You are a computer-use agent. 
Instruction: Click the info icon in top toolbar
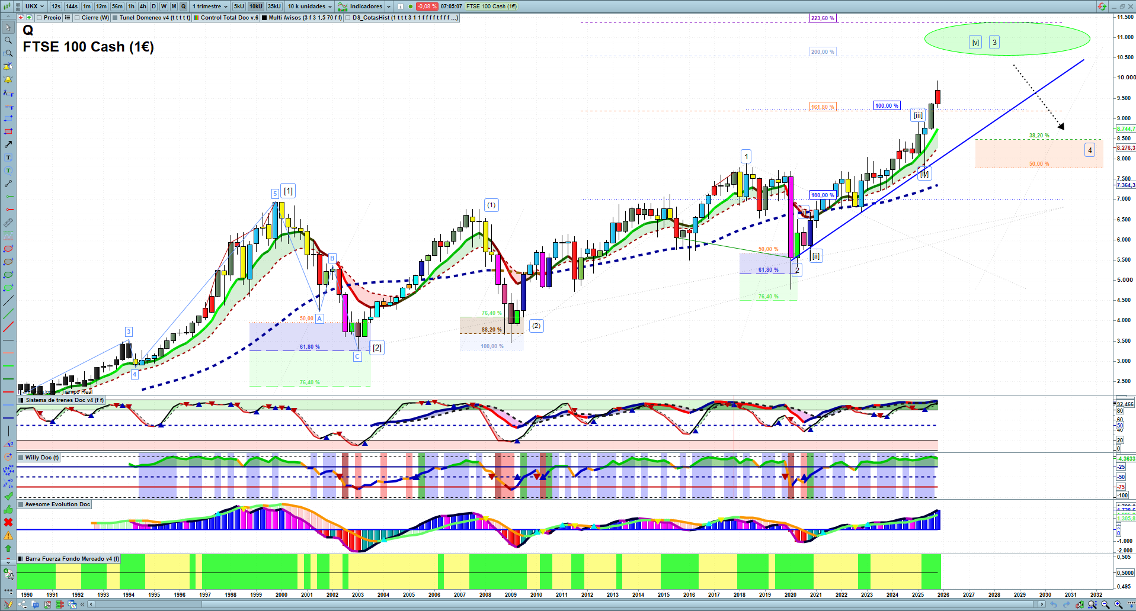(x=401, y=7)
